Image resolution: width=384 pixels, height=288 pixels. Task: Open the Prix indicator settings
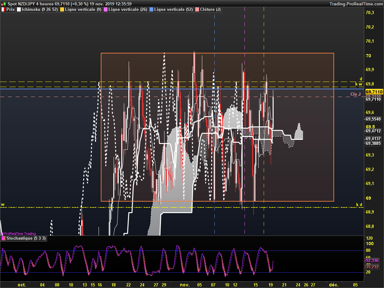click(x=8, y=10)
